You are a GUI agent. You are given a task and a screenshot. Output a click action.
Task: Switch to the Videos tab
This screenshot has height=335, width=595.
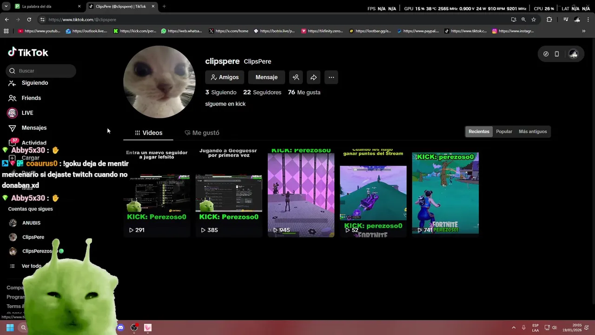pyautogui.click(x=148, y=133)
